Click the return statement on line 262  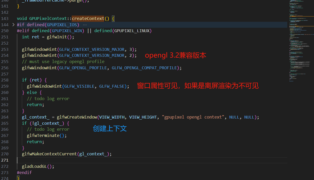(36, 105)
